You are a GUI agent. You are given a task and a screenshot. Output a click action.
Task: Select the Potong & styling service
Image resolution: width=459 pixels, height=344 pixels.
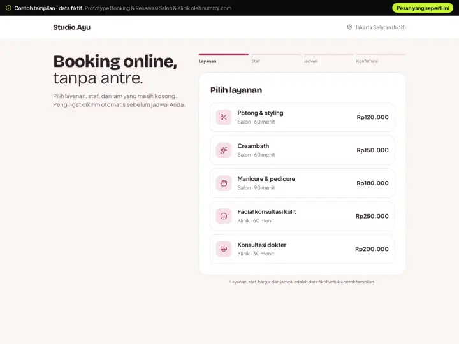[302, 117]
